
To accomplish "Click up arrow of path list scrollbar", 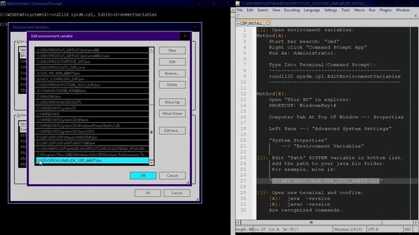I will click(151, 50).
